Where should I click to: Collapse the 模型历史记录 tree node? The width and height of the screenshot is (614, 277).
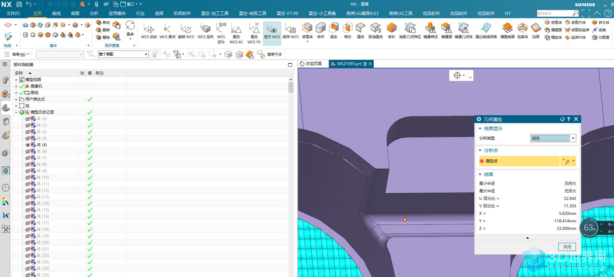pos(16,112)
